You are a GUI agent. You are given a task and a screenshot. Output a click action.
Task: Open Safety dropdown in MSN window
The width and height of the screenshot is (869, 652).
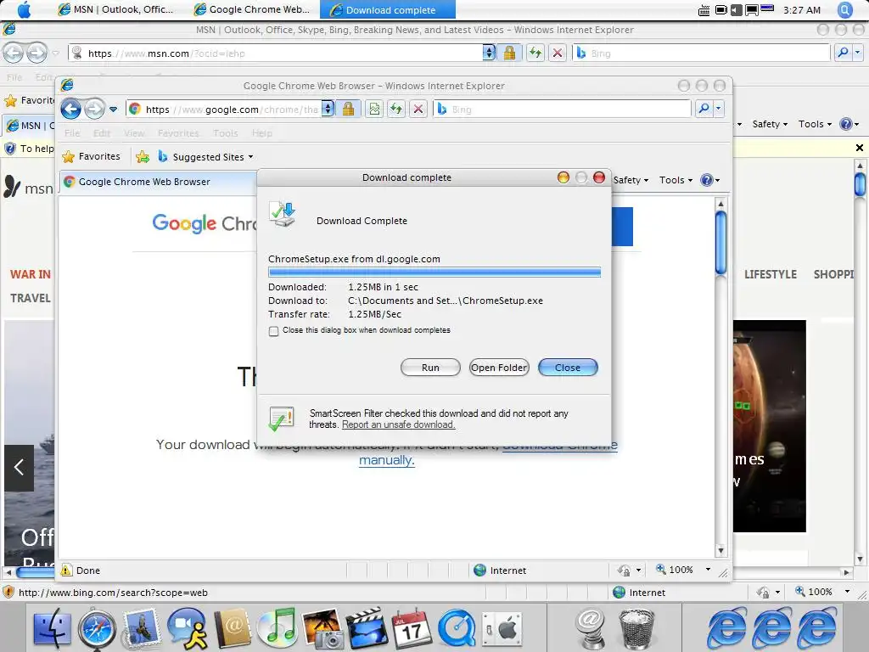[770, 124]
